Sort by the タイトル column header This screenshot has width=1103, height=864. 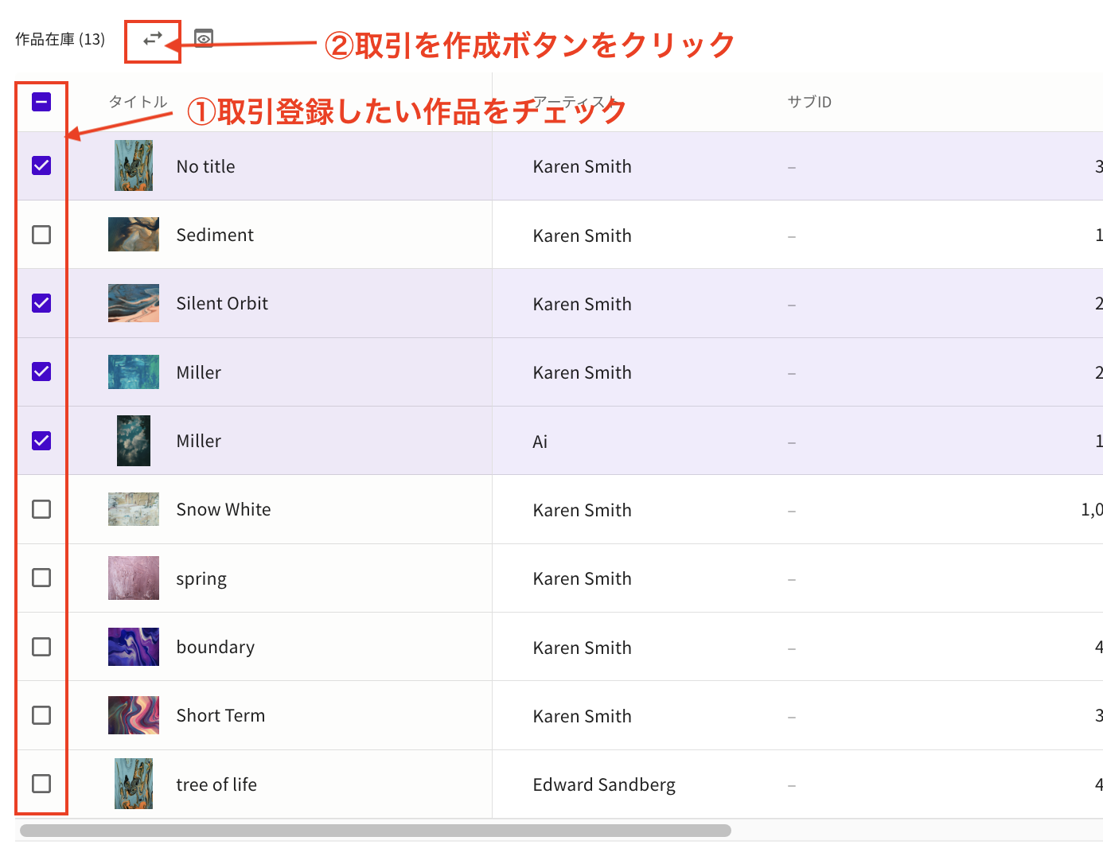pyautogui.click(x=138, y=102)
